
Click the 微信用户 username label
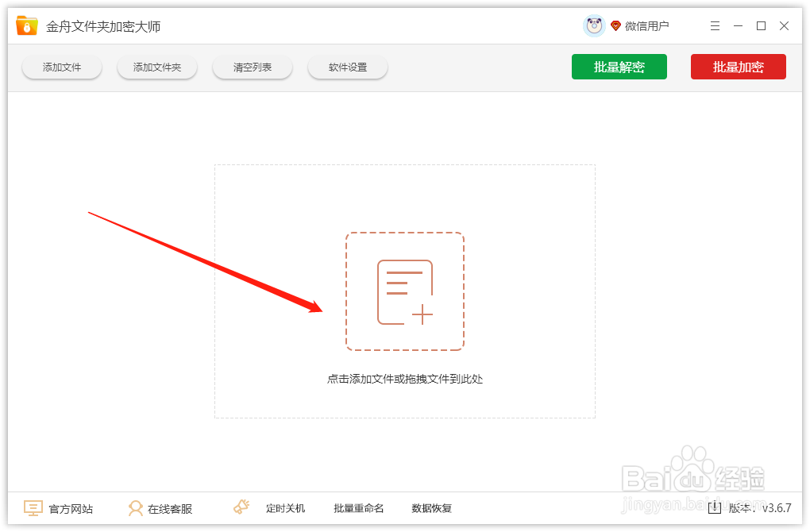(x=646, y=26)
